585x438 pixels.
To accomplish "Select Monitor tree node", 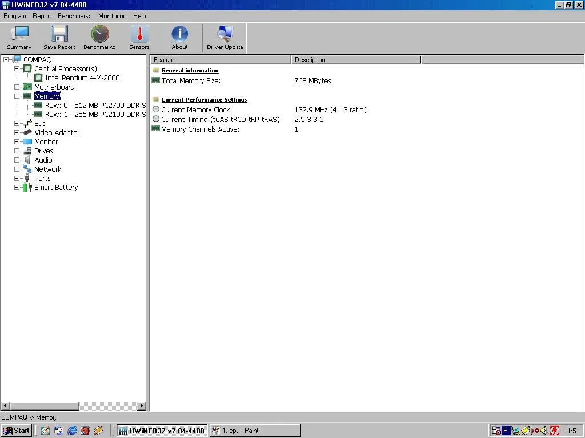I will pos(46,141).
